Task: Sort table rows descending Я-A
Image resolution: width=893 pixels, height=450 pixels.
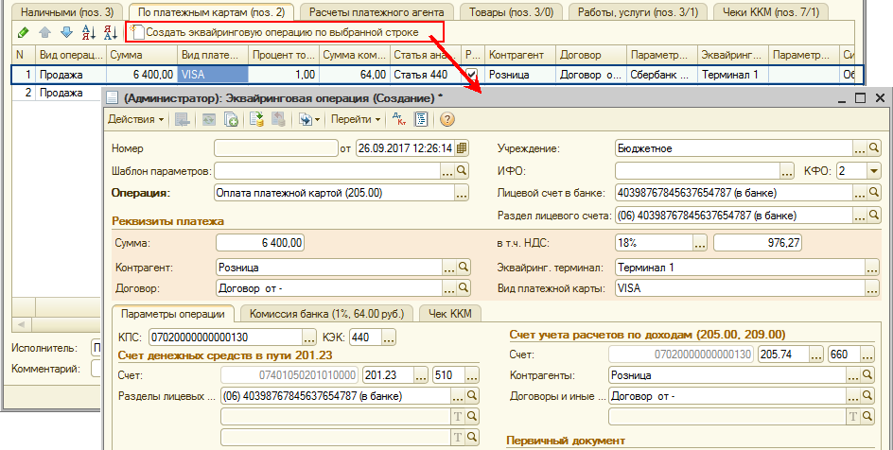Action: [109, 32]
